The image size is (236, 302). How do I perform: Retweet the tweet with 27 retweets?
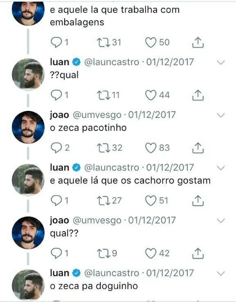click(103, 201)
